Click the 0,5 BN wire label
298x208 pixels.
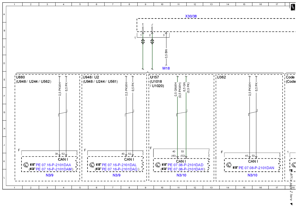click(x=166, y=54)
